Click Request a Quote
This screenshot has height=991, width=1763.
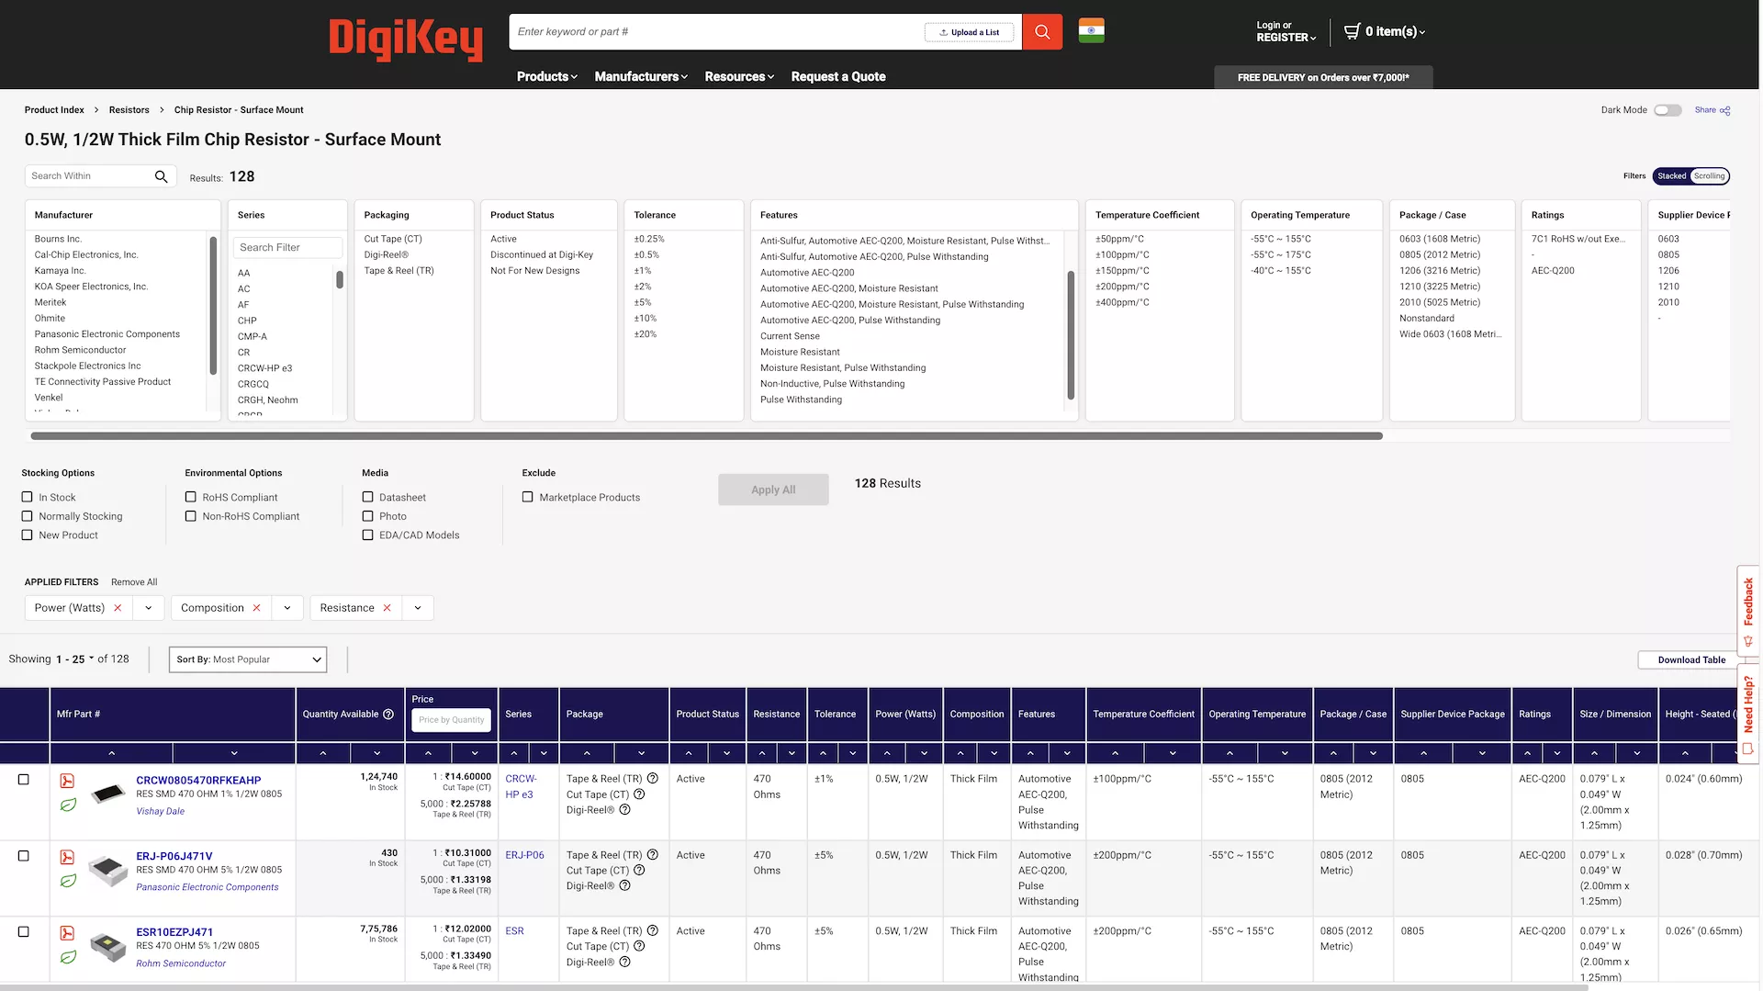tap(838, 77)
